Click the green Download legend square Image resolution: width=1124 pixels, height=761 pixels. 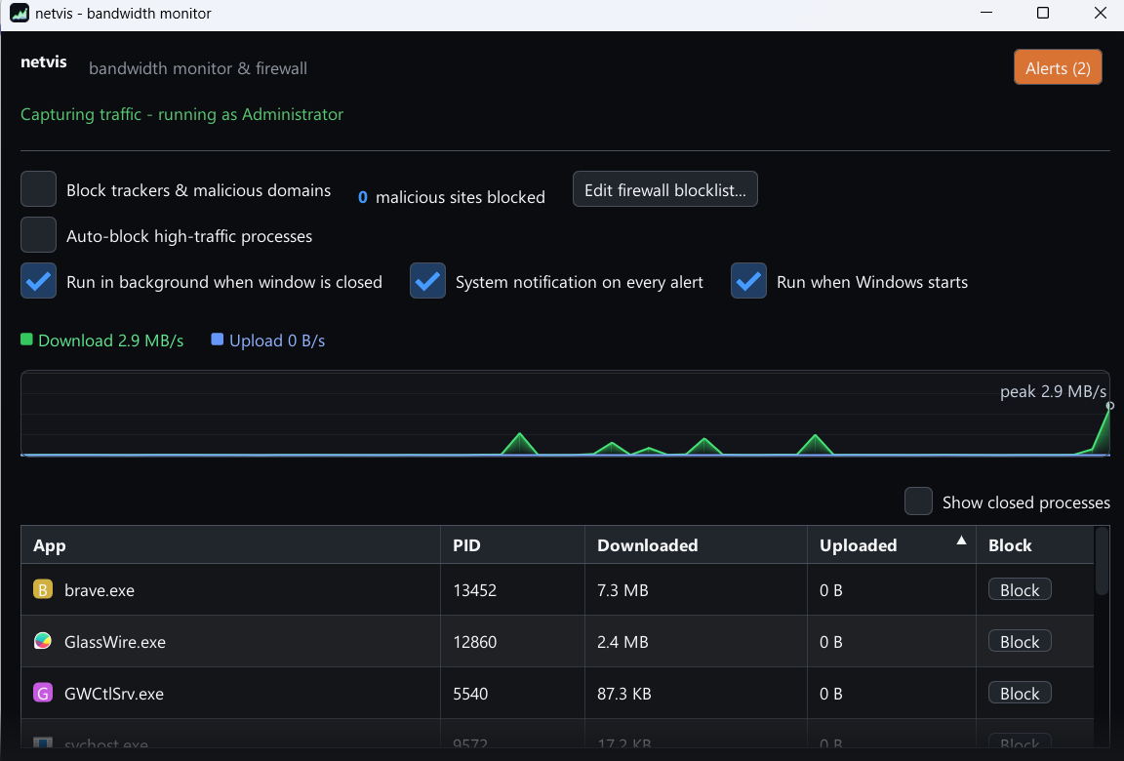pos(26,340)
